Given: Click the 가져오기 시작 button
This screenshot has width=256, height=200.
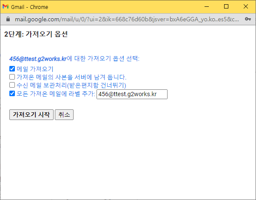Looking at the screenshot, I should point(31,114).
